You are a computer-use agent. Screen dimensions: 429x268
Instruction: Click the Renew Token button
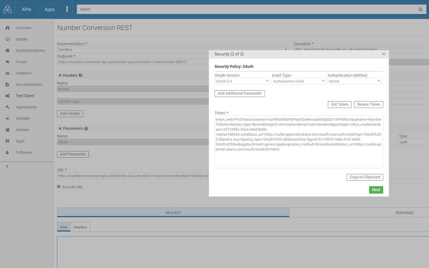pos(369,105)
